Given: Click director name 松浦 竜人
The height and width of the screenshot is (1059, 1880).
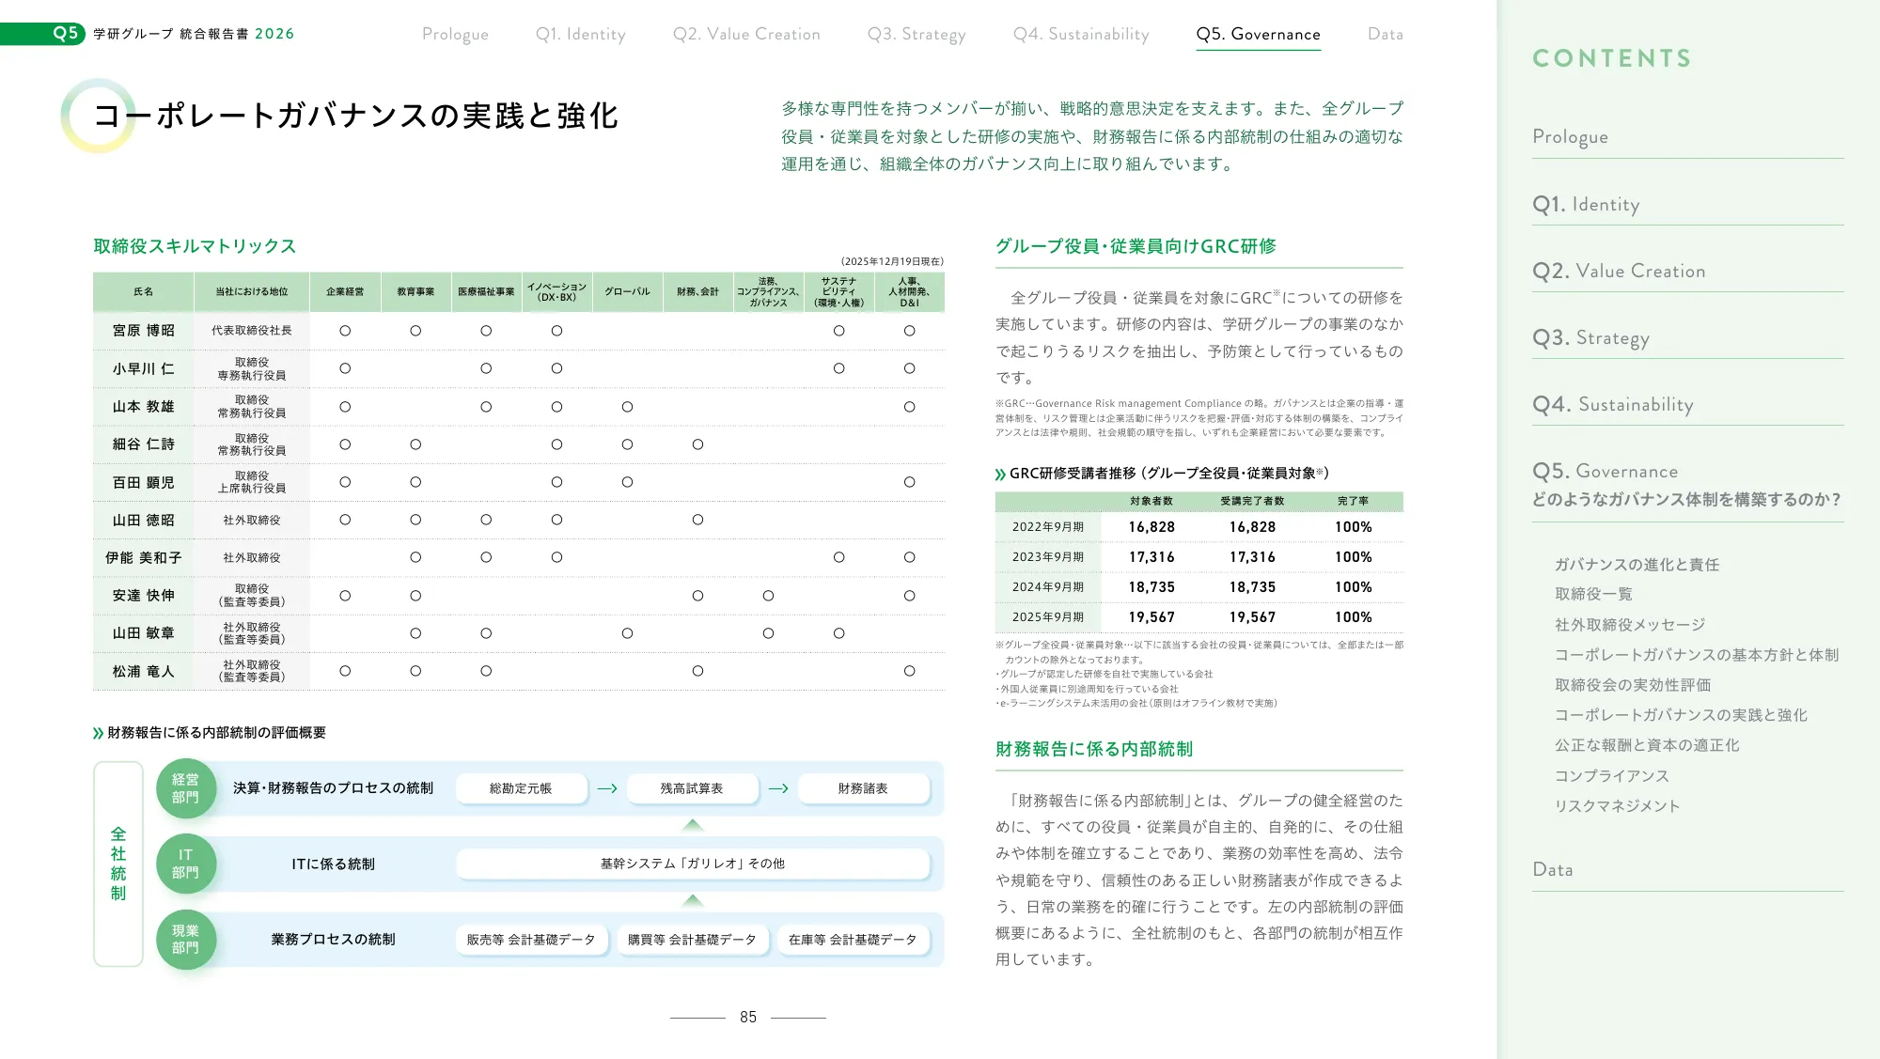Looking at the screenshot, I should tap(144, 671).
